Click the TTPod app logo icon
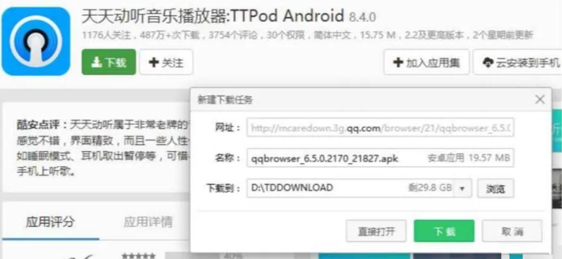 coord(36,41)
